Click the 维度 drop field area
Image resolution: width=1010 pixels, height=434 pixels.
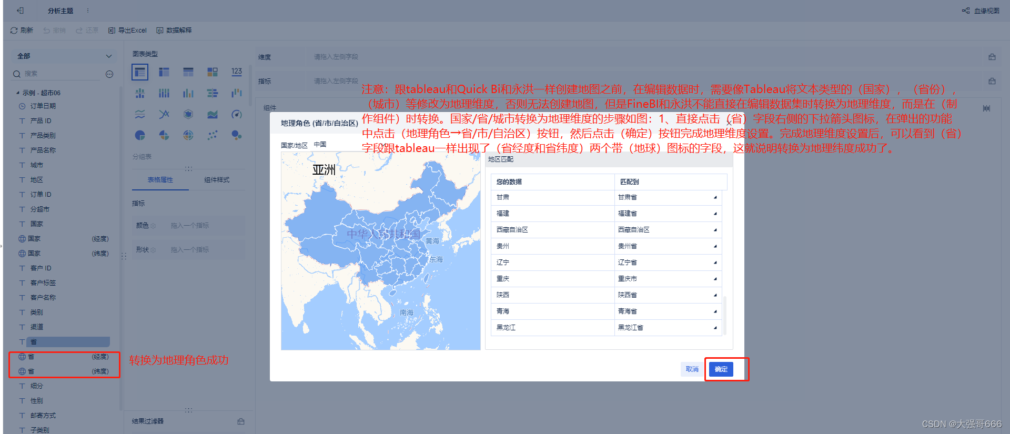coord(643,57)
